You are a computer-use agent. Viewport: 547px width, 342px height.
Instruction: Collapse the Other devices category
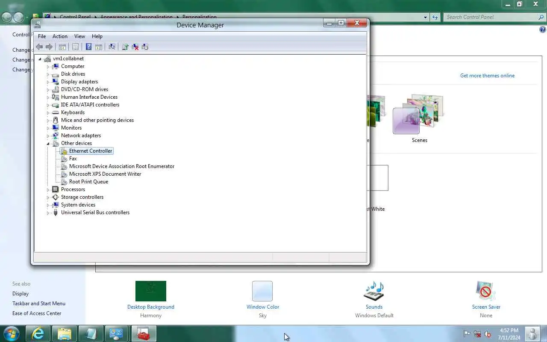(48, 144)
